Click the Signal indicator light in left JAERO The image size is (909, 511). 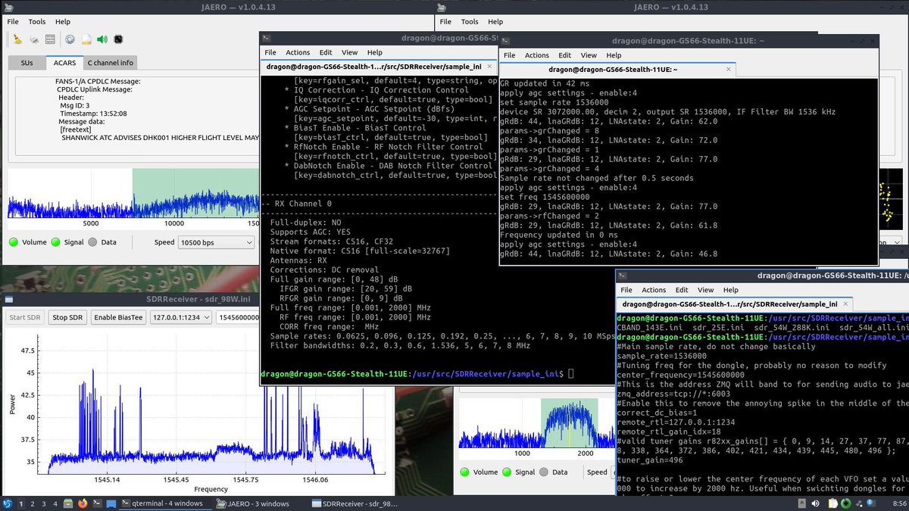tap(55, 242)
